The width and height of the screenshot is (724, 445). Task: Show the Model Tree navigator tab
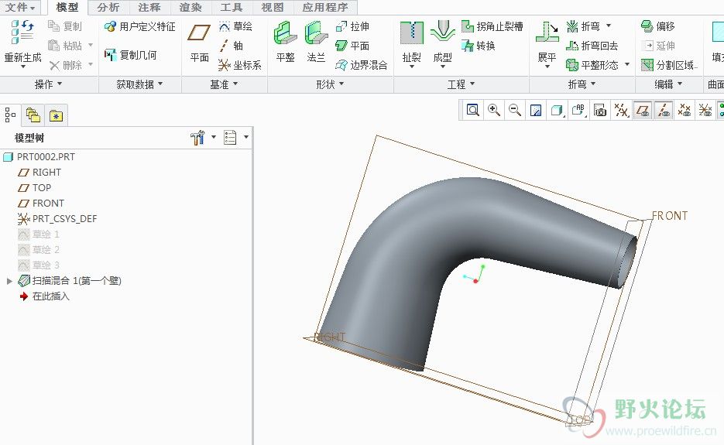click(10, 115)
